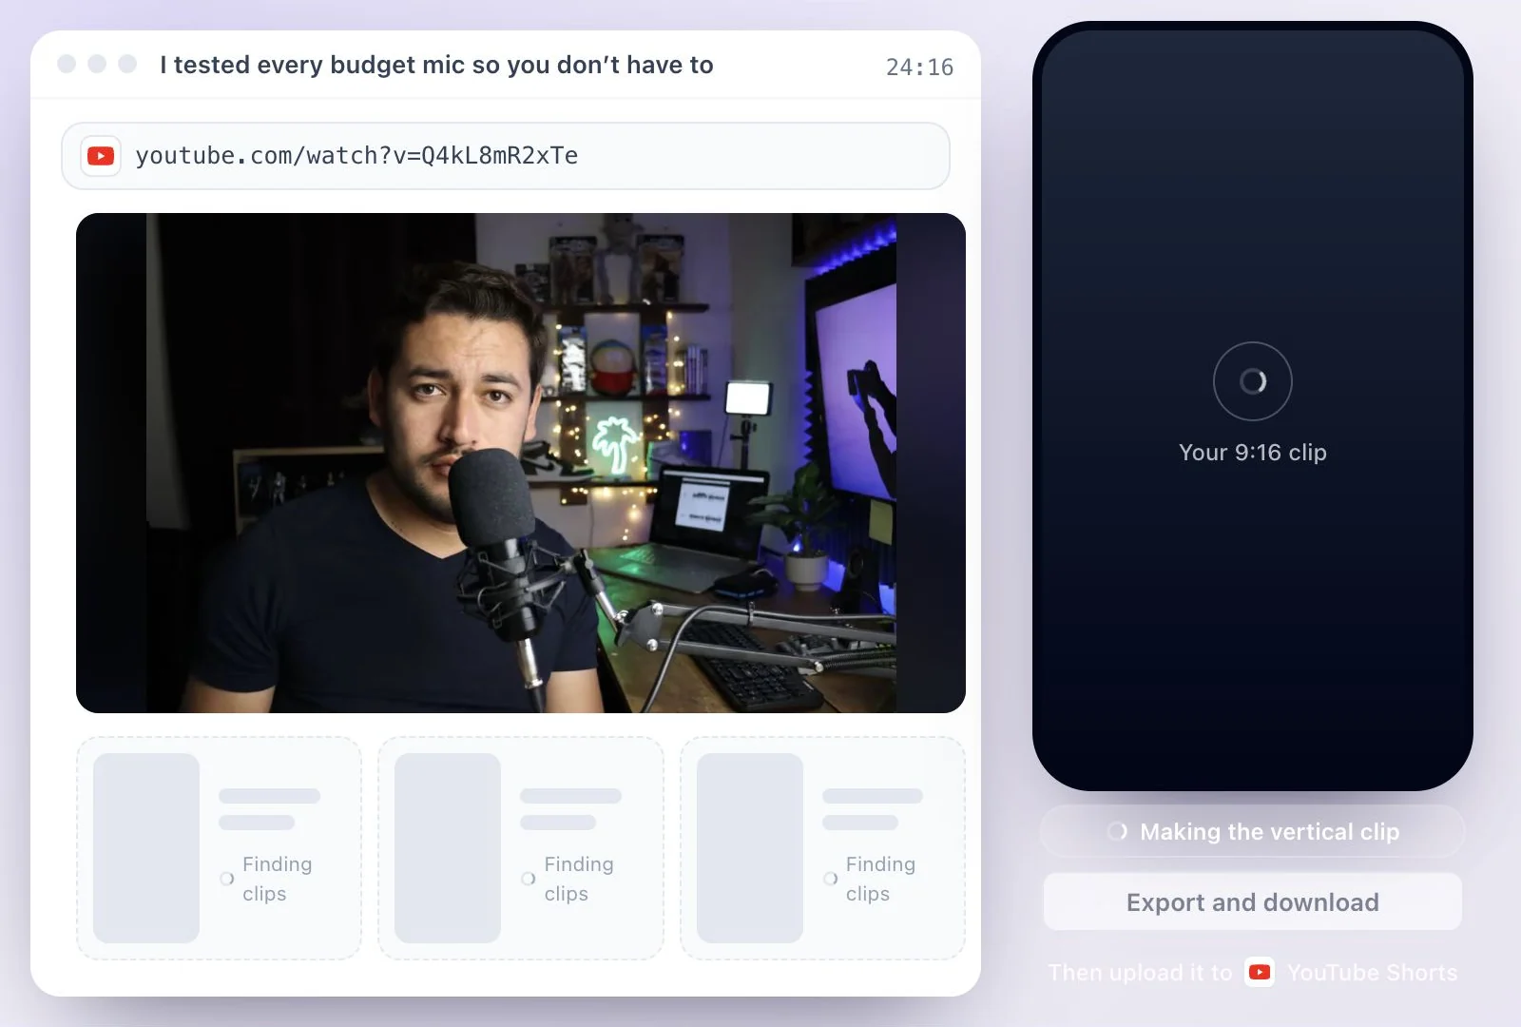Click the 'Export and download' button

click(1253, 902)
